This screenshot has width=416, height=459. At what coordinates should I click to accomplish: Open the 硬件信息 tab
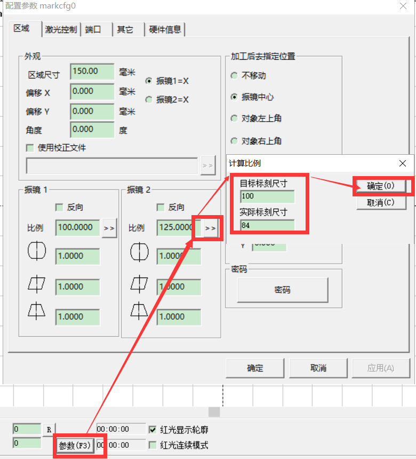click(x=165, y=29)
